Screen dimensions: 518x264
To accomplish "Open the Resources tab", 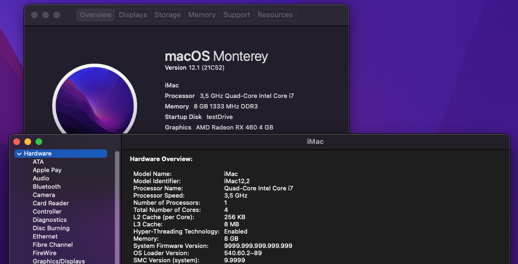I will (x=275, y=15).
